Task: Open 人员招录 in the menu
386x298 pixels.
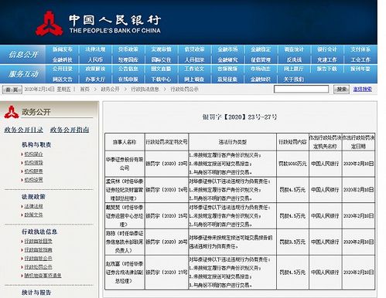Action: point(194,59)
